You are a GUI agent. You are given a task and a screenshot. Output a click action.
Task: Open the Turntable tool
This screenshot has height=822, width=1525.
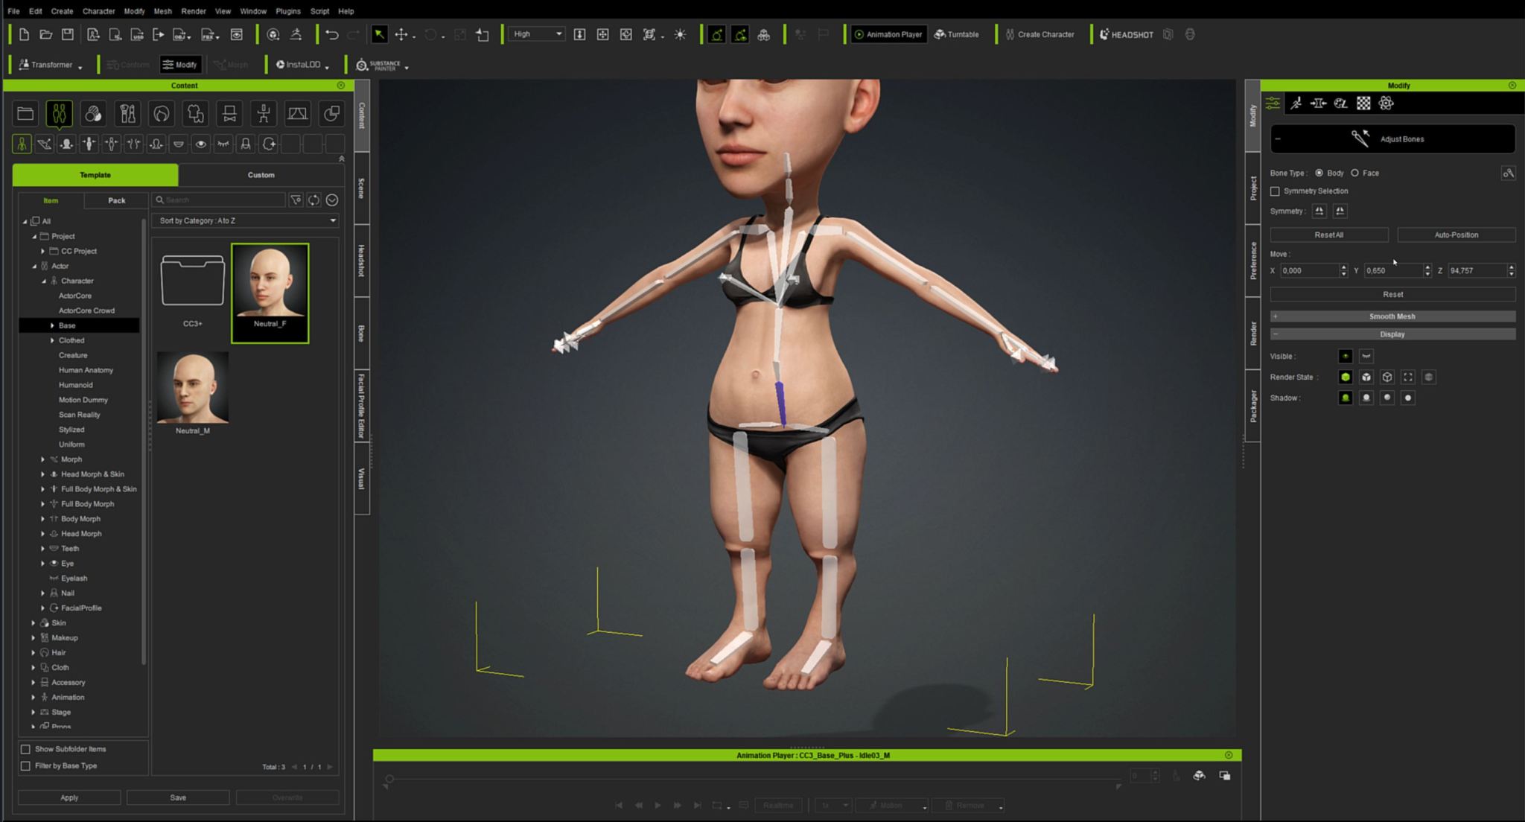tap(957, 34)
